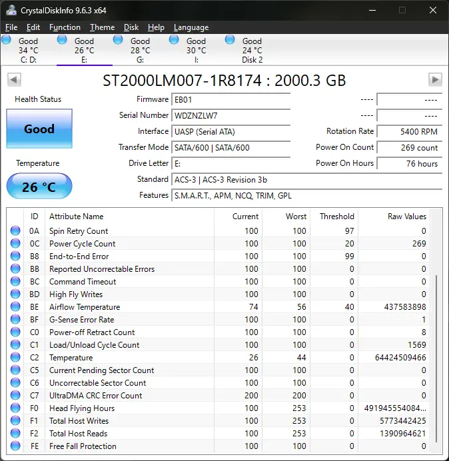Select the Total Host Writes raw value
The image size is (449, 461).
click(403, 421)
